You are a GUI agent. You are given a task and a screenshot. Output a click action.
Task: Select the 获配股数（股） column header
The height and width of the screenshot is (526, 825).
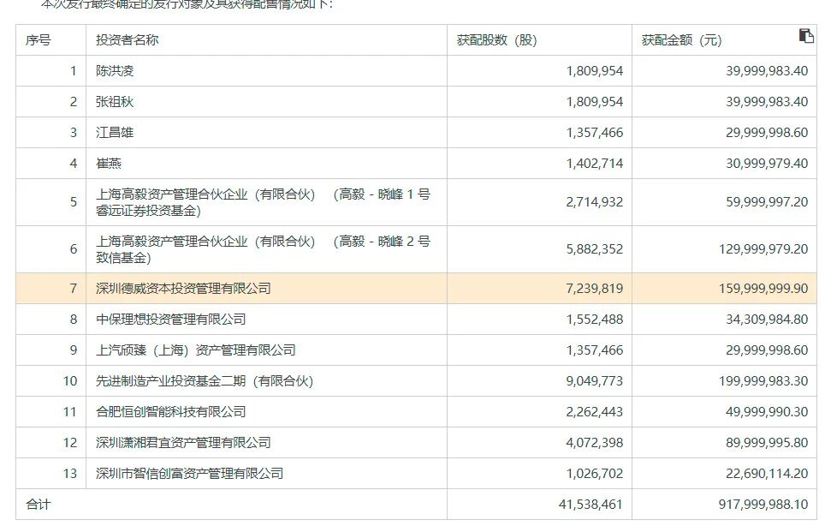pos(496,40)
